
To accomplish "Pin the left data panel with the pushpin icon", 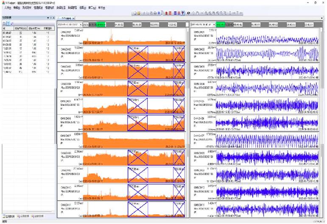I will coord(50,17).
